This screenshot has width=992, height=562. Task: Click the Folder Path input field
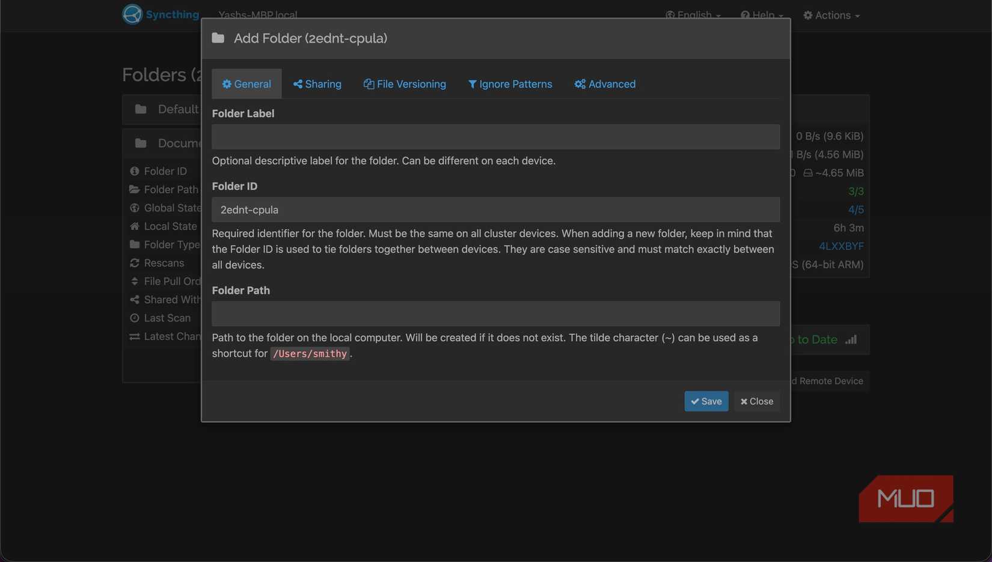click(x=495, y=313)
